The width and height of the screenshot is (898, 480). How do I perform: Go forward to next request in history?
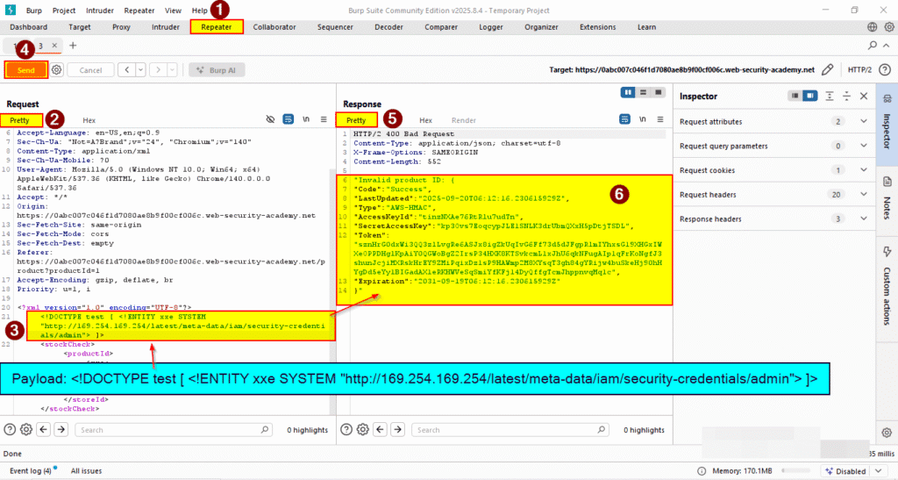pyautogui.click(x=158, y=70)
